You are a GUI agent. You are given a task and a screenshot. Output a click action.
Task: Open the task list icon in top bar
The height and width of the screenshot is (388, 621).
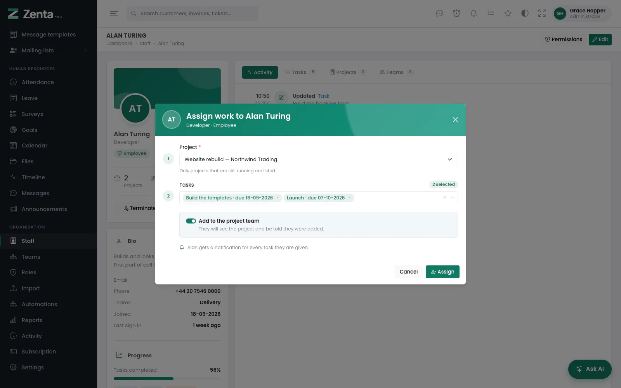click(x=491, y=13)
